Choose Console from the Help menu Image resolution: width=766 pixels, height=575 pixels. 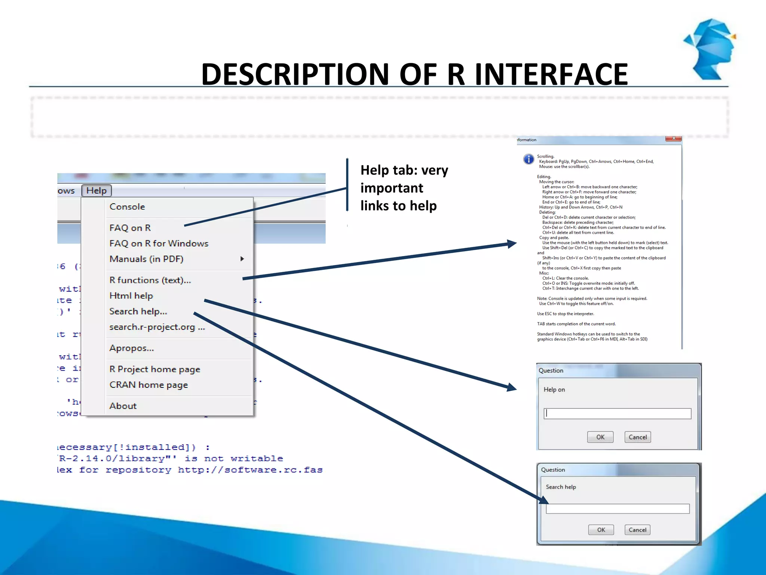[127, 207]
